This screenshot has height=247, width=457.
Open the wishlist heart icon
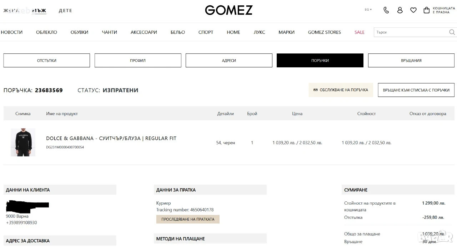tap(413, 10)
